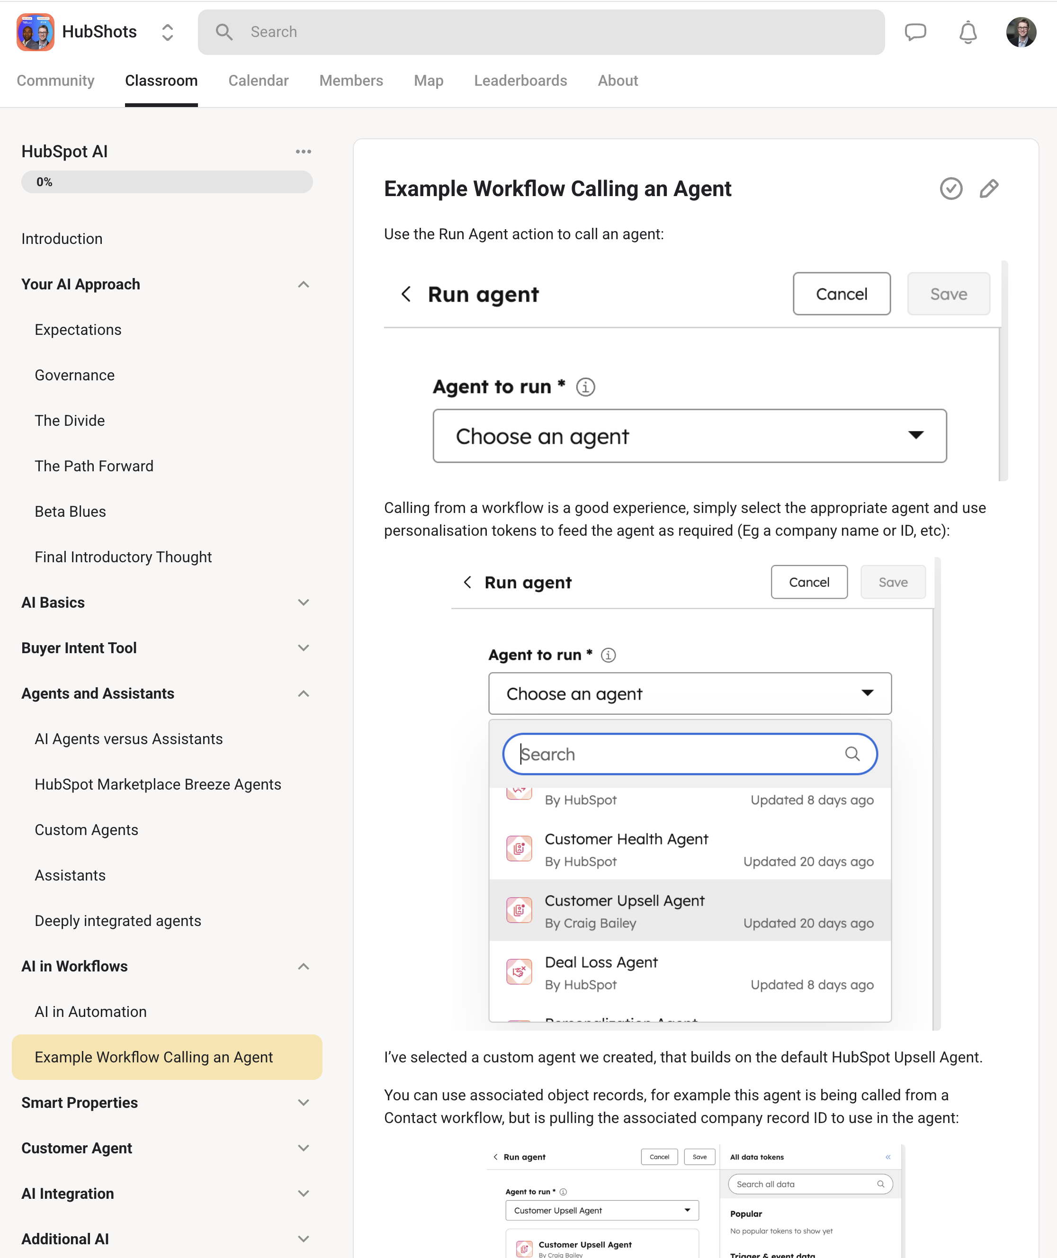
Task: Click the magnifier icon in search bar
Action: click(224, 32)
